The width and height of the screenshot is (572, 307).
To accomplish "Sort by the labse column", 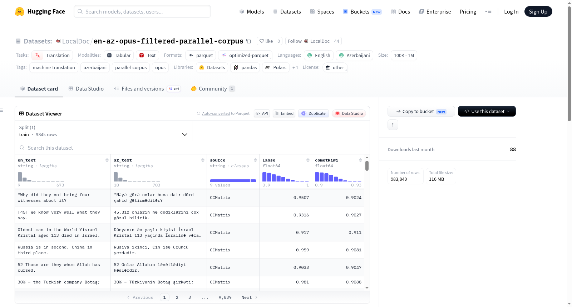I will [308, 160].
